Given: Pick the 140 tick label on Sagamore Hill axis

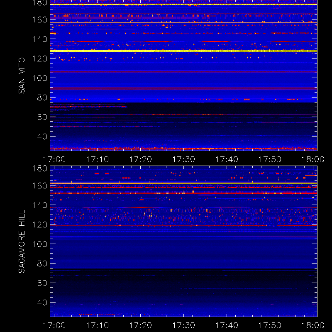Looking at the screenshot, I should pos(39,205).
